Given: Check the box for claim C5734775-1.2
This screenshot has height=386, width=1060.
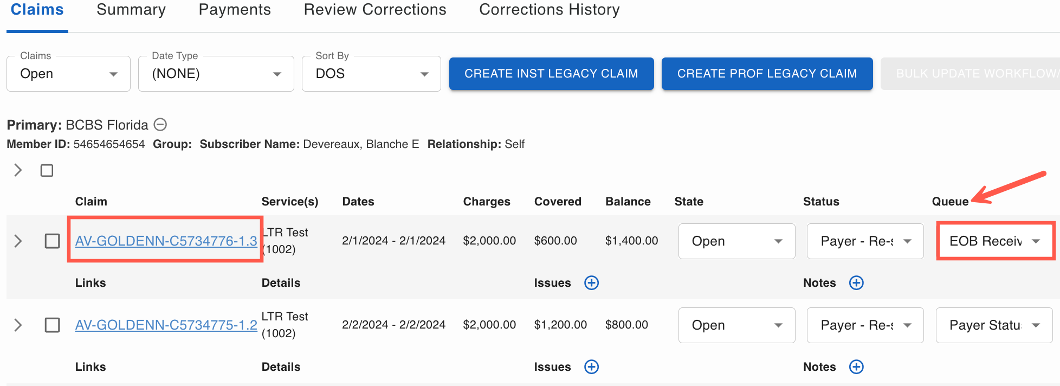Looking at the screenshot, I should coord(52,325).
